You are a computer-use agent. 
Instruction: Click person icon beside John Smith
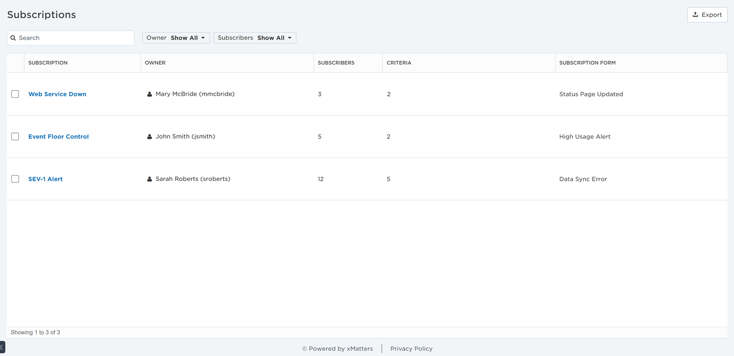150,137
